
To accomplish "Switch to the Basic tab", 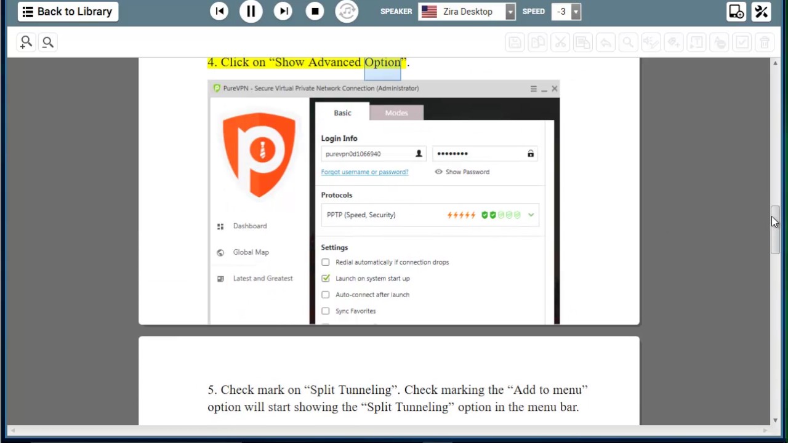I will click(342, 112).
